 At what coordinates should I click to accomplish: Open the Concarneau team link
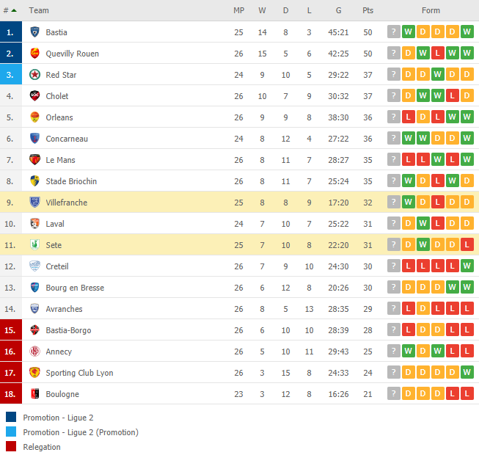67,139
